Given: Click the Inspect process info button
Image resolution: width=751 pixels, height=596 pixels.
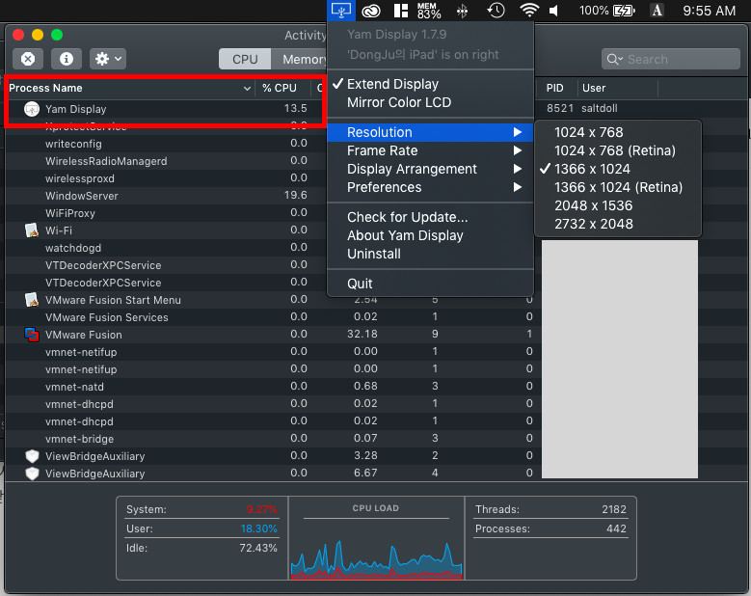Looking at the screenshot, I should [67, 59].
